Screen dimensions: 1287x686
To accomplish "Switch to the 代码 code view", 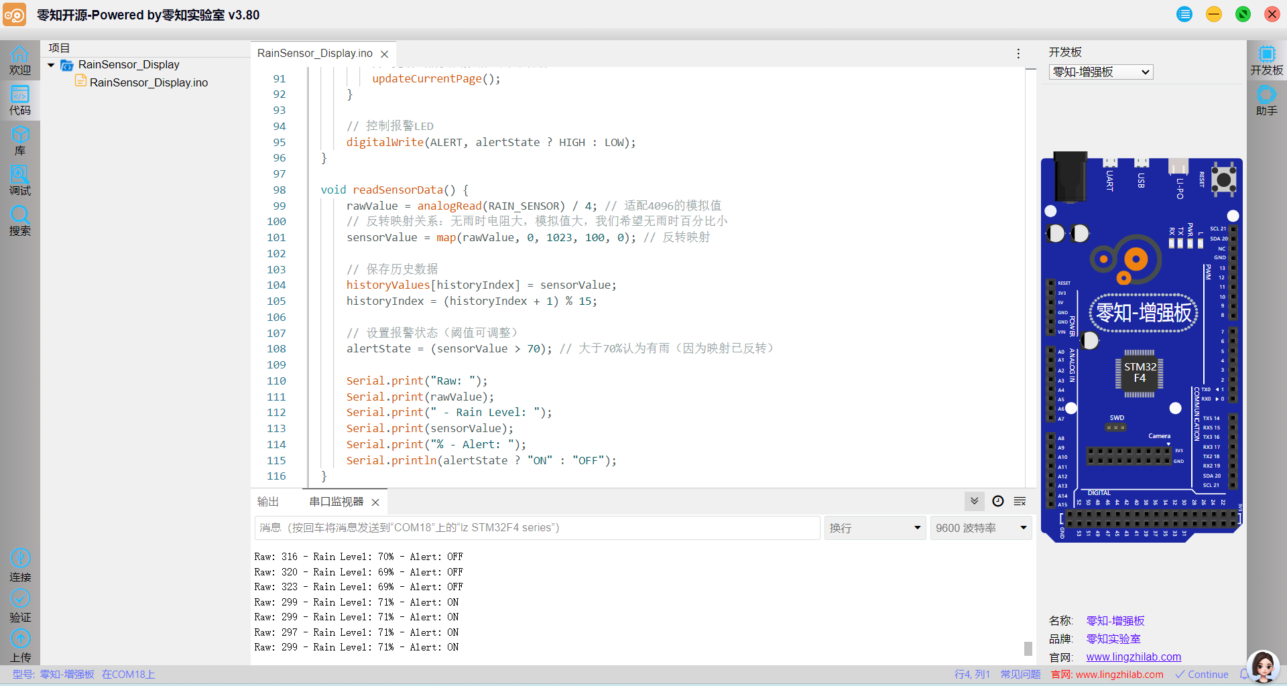I will click(x=19, y=100).
